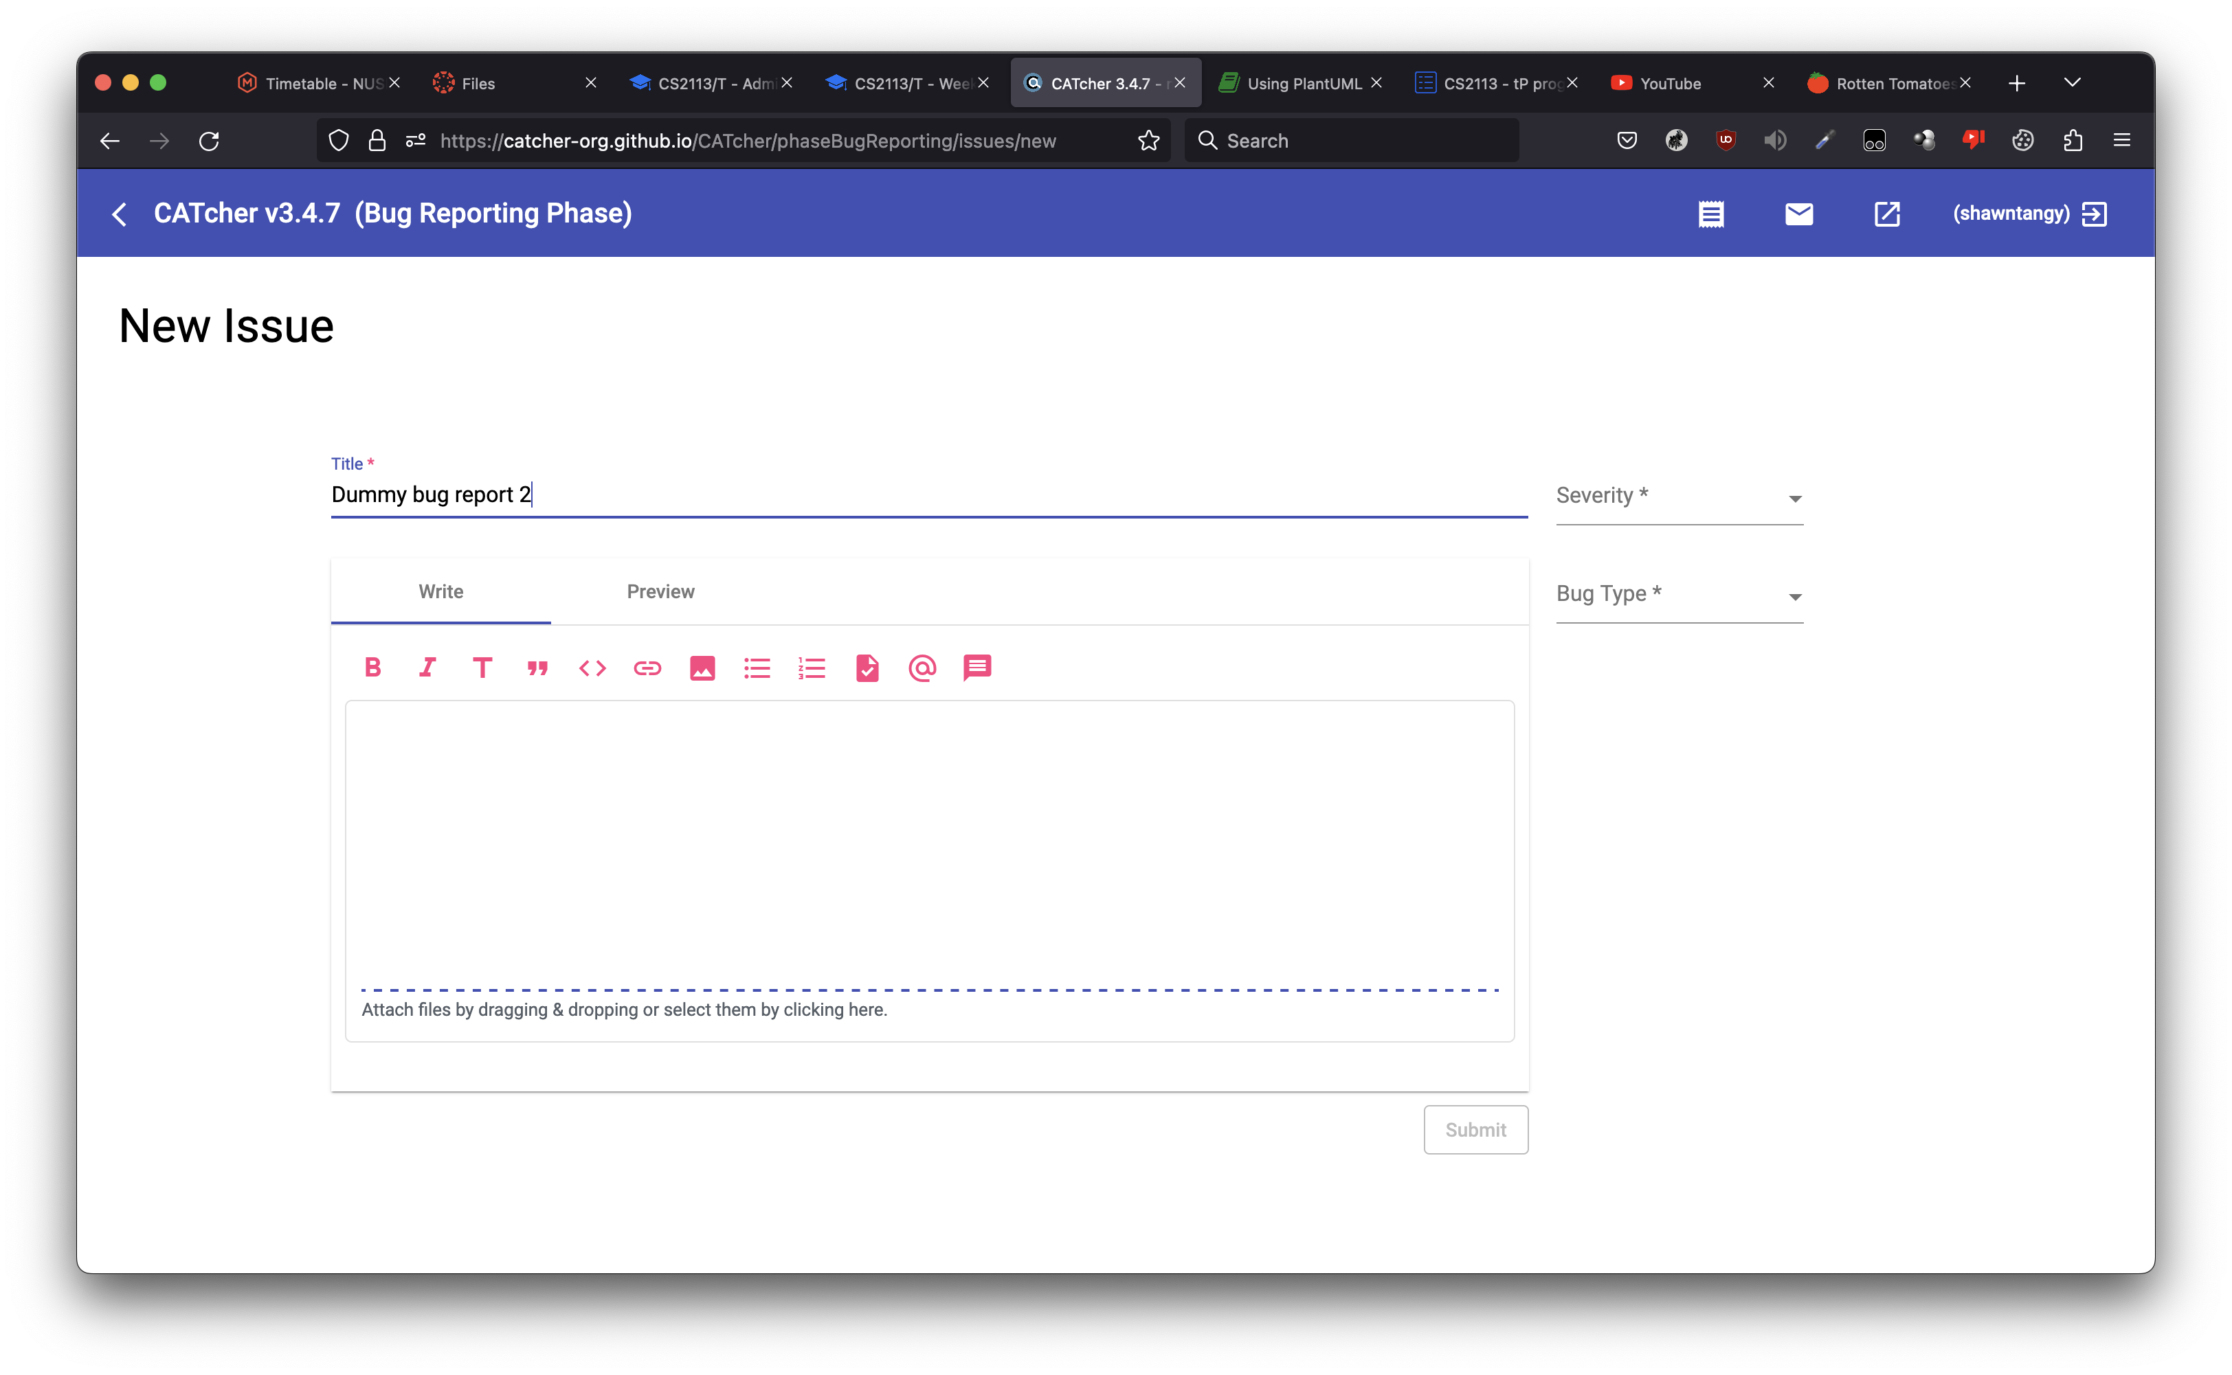Insert a task list with checkmark icon
2232x1375 pixels.
[867, 668]
